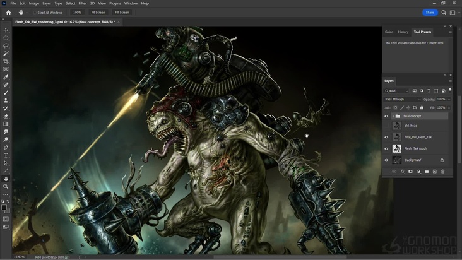The width and height of the screenshot is (462, 260).
Task: Change screen mode icon
Action: (x=6, y=227)
